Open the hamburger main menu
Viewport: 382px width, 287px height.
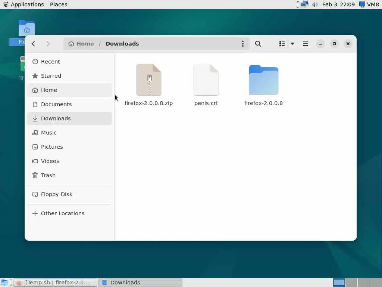[x=305, y=44]
